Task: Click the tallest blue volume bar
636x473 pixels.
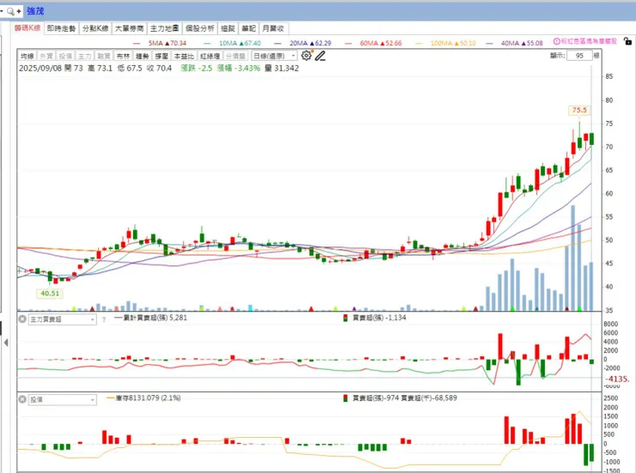Action: click(x=572, y=258)
